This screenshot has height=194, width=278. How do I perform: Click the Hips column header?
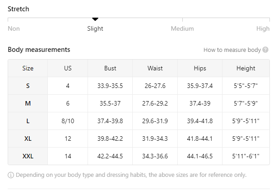coord(200,69)
